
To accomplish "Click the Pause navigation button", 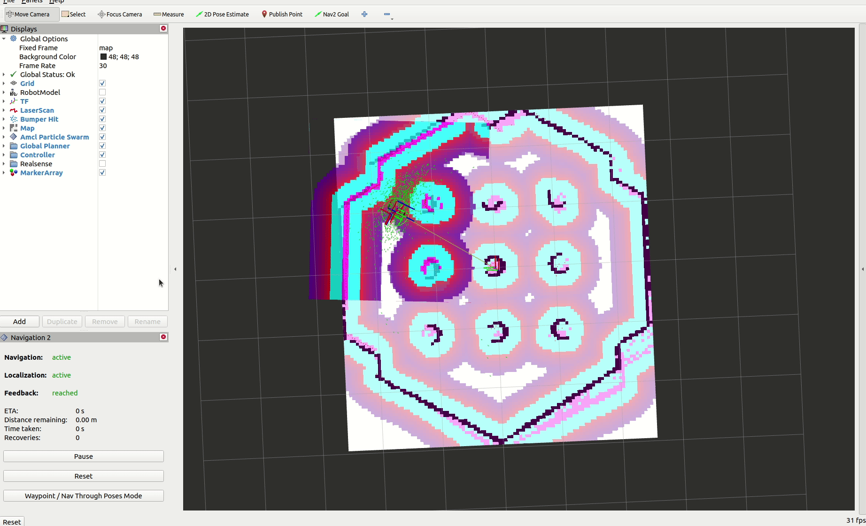I will click(x=84, y=456).
